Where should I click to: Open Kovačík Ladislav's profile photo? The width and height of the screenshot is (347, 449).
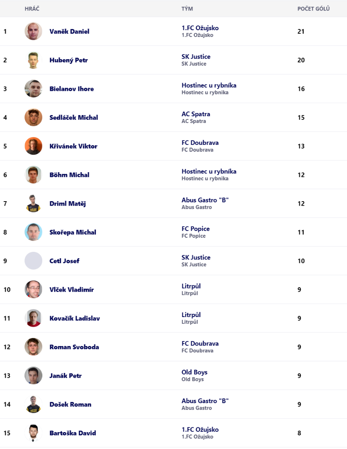pyautogui.click(x=33, y=318)
